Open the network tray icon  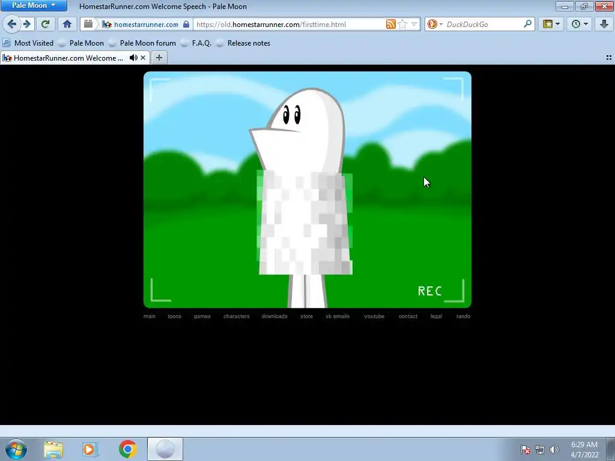pos(540,450)
